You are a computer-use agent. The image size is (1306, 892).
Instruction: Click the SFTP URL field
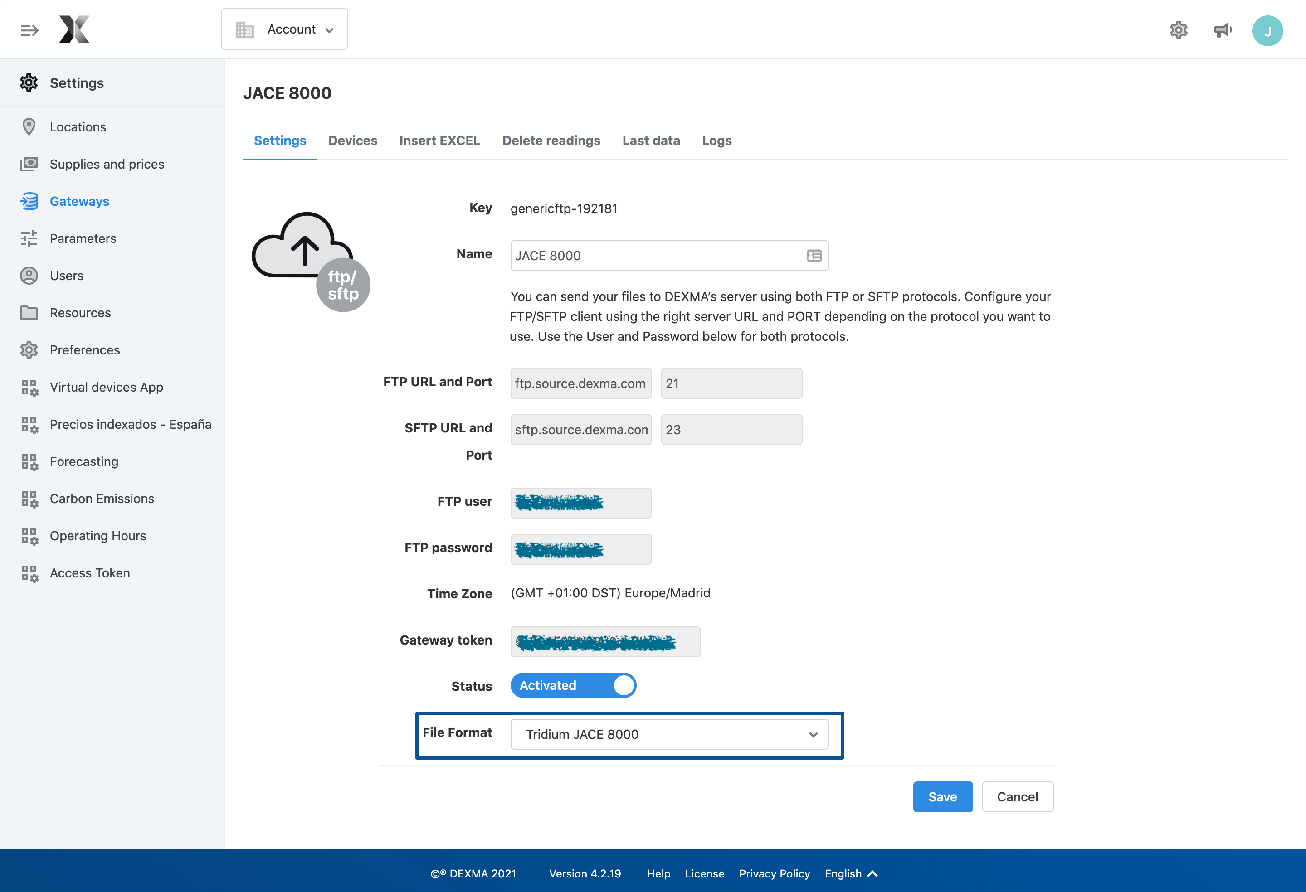click(x=581, y=430)
